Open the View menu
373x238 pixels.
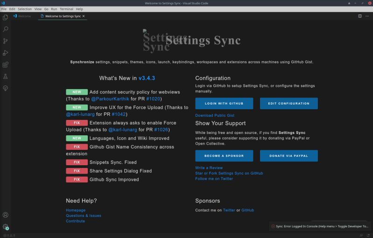[38, 9]
